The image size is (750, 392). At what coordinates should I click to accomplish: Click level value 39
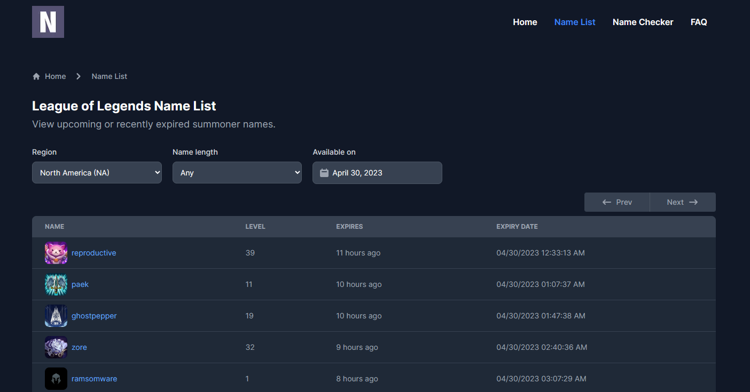250,253
